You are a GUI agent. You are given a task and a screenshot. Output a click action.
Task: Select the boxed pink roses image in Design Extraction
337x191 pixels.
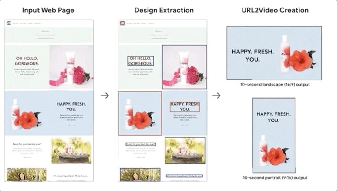coord(184,67)
